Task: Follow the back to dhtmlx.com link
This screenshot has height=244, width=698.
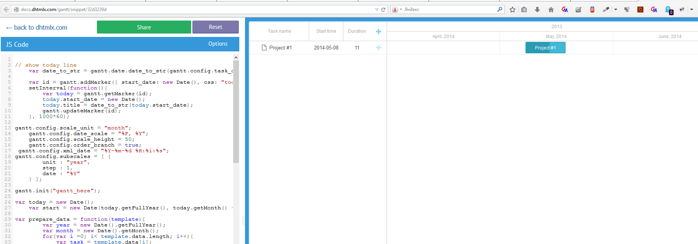Action: click(37, 27)
